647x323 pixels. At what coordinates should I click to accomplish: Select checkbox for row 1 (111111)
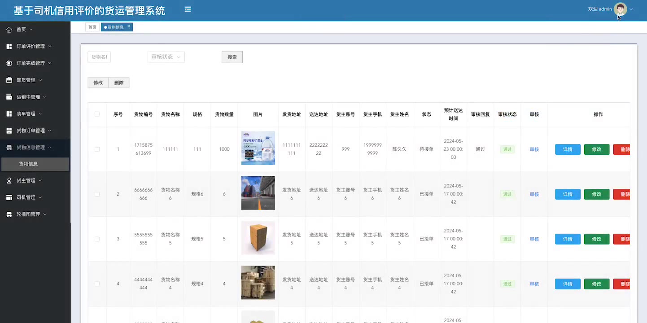97,149
